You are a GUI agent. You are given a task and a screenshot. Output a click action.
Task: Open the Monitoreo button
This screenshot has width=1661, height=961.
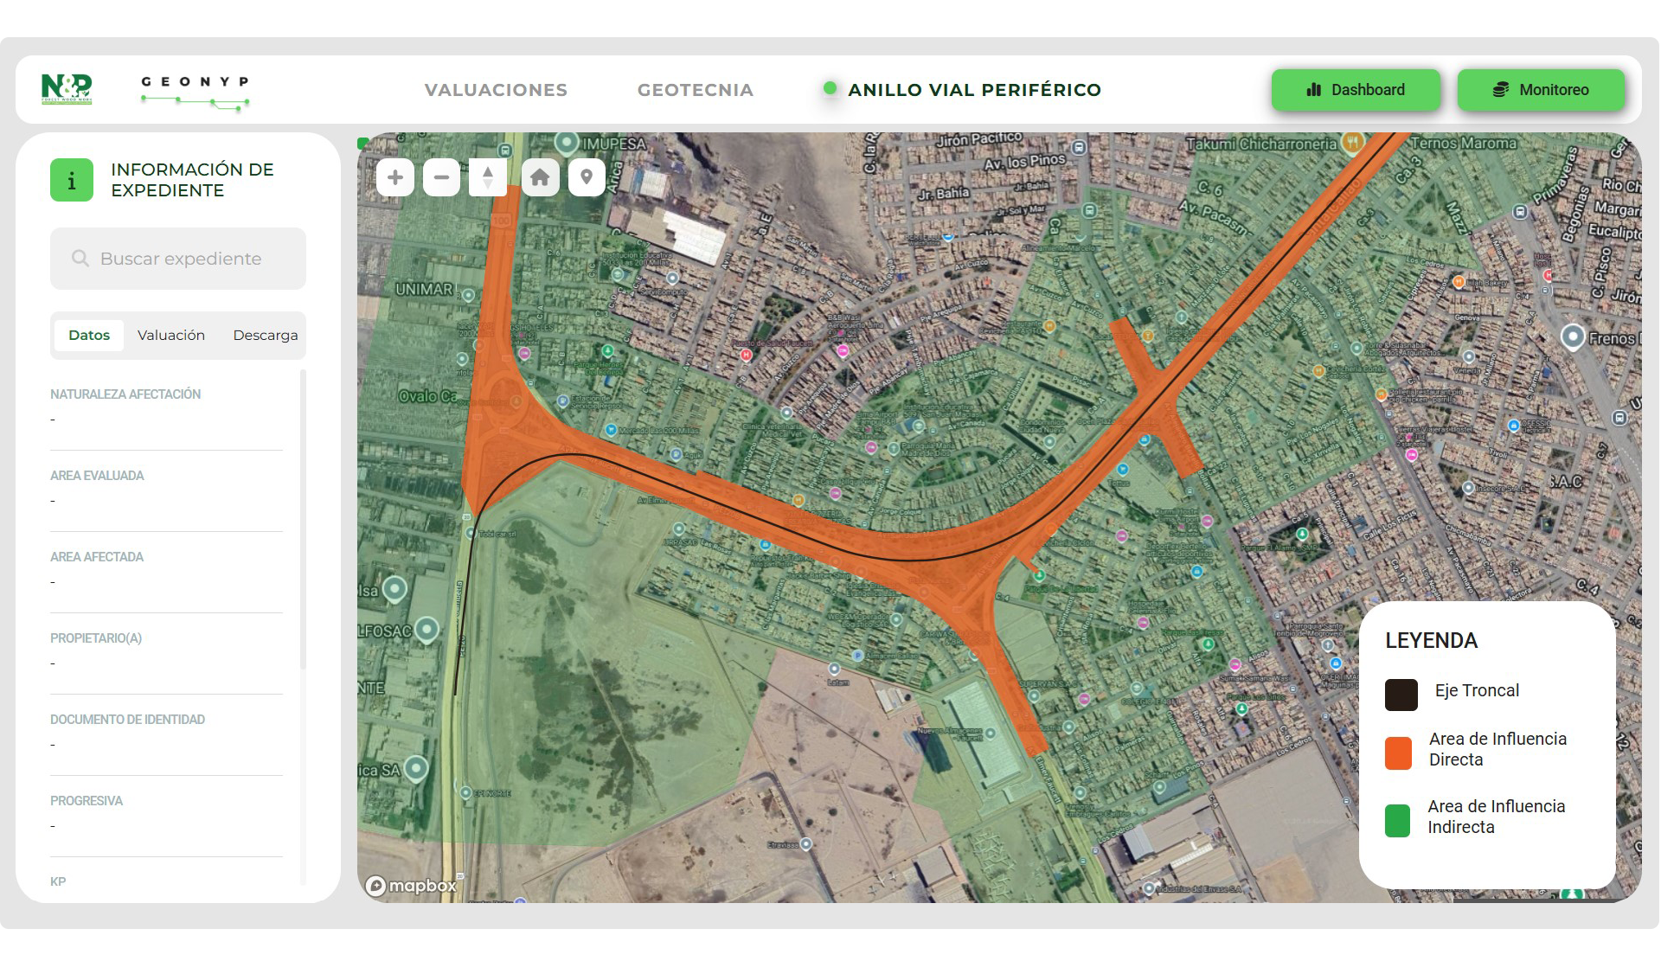[1541, 90]
